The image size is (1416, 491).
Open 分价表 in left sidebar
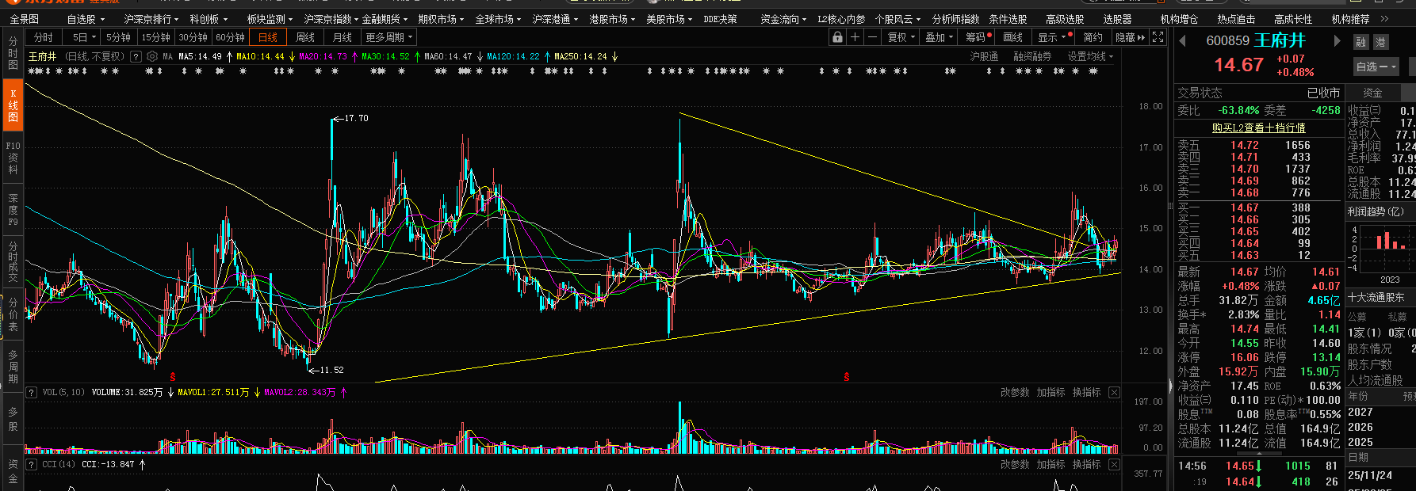(13, 314)
